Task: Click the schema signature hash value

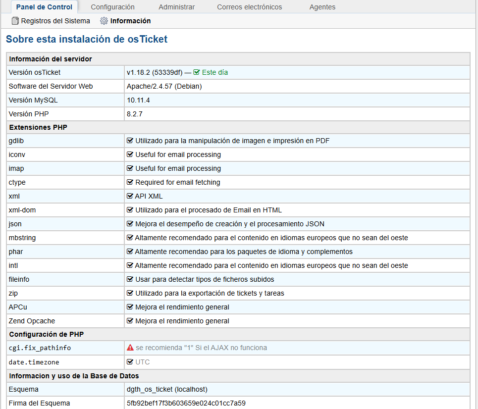Action: 186,403
